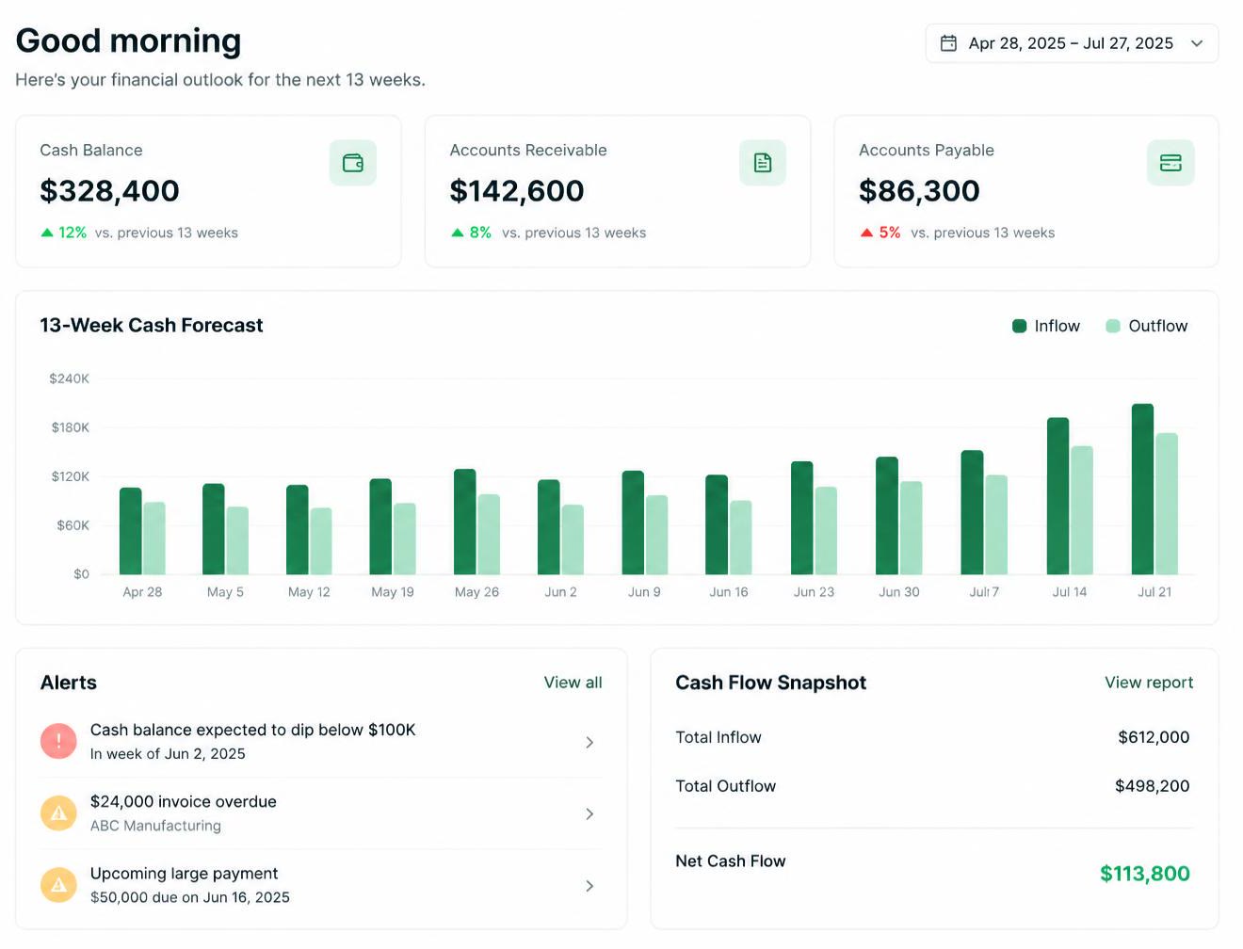Click the May 26 axis label
1243x949 pixels.
click(x=476, y=592)
